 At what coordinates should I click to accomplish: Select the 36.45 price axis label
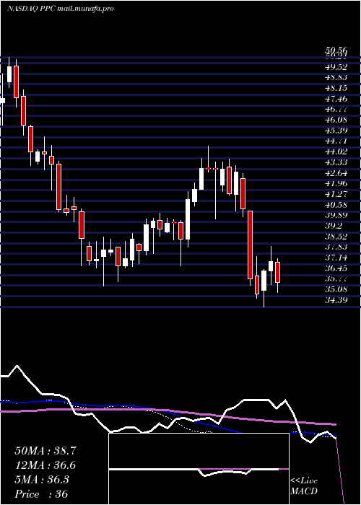click(x=336, y=268)
